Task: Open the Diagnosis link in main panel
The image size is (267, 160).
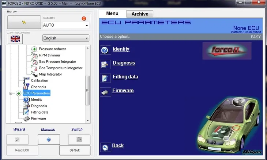Action: (124, 63)
